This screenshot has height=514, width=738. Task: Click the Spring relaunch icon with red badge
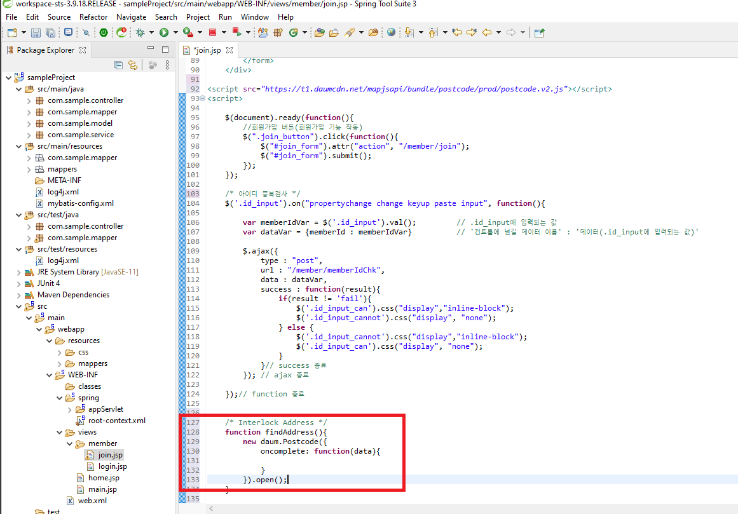pos(122,32)
